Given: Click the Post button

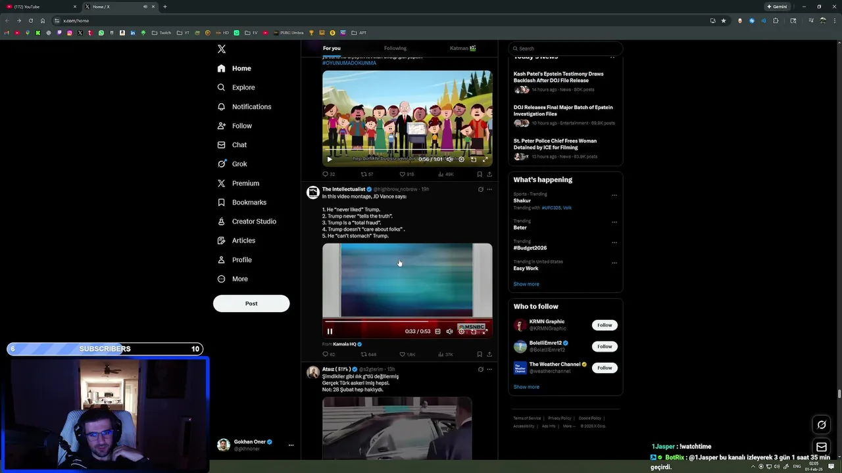Looking at the screenshot, I should coord(251,304).
